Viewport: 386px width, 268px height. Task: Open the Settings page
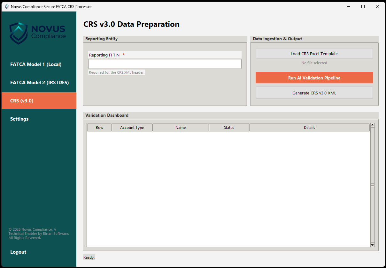pyautogui.click(x=39, y=119)
